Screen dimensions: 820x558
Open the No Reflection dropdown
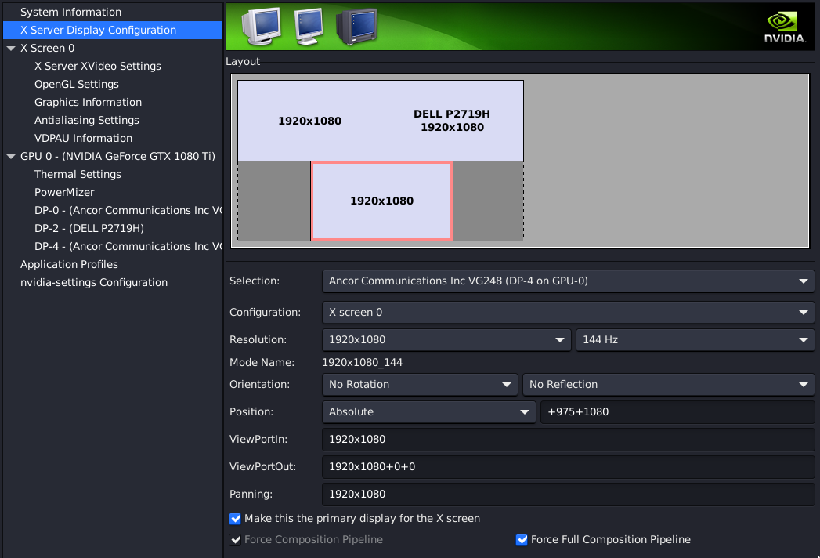668,385
